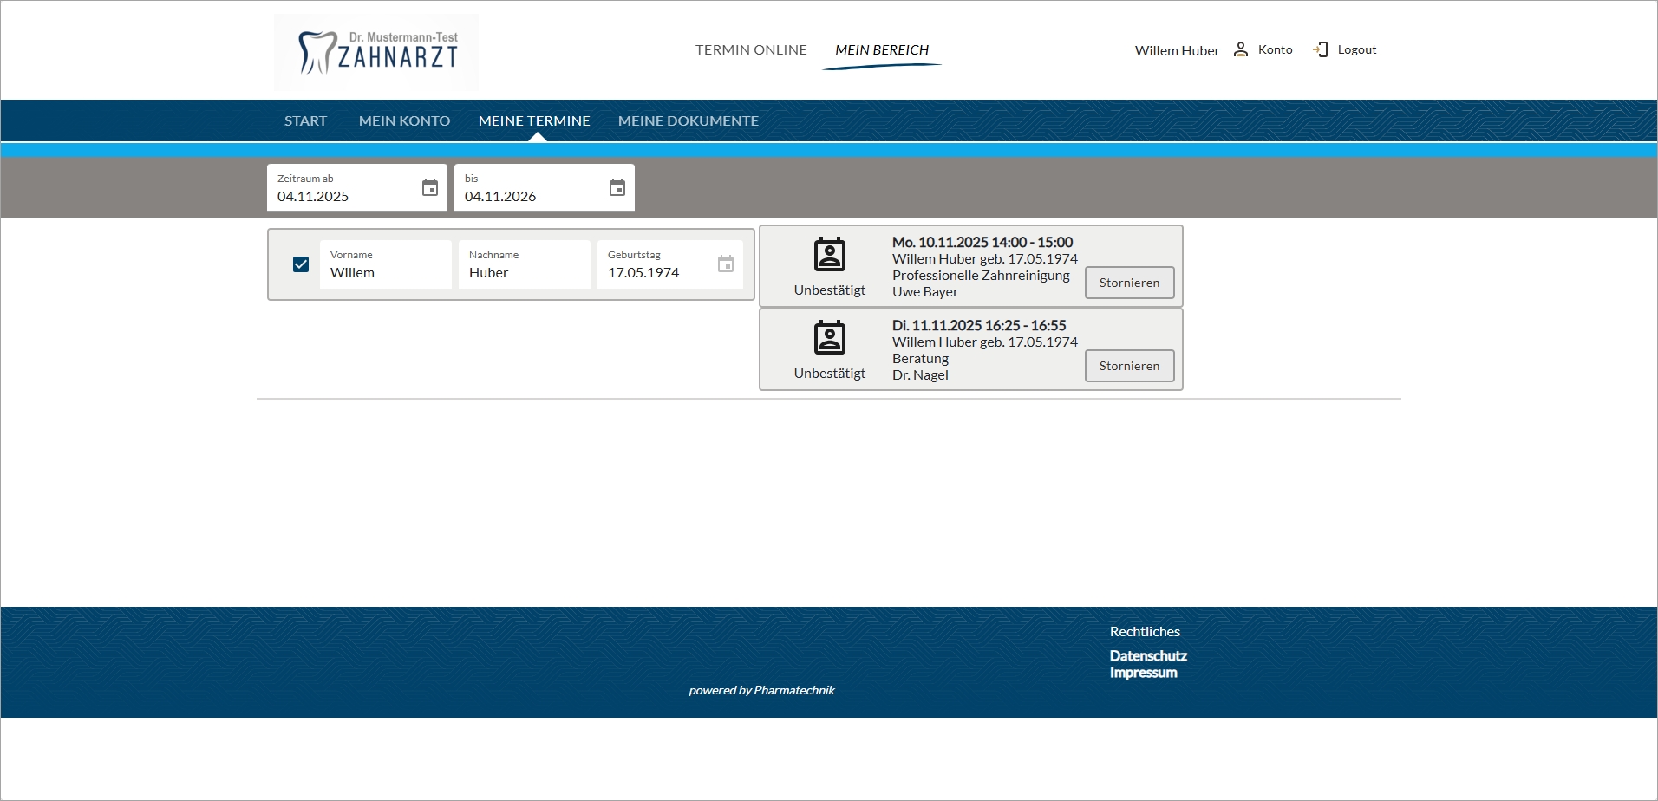Screen dimensions: 1658x801
Task: Click into the Vorname input field
Action: click(x=385, y=272)
